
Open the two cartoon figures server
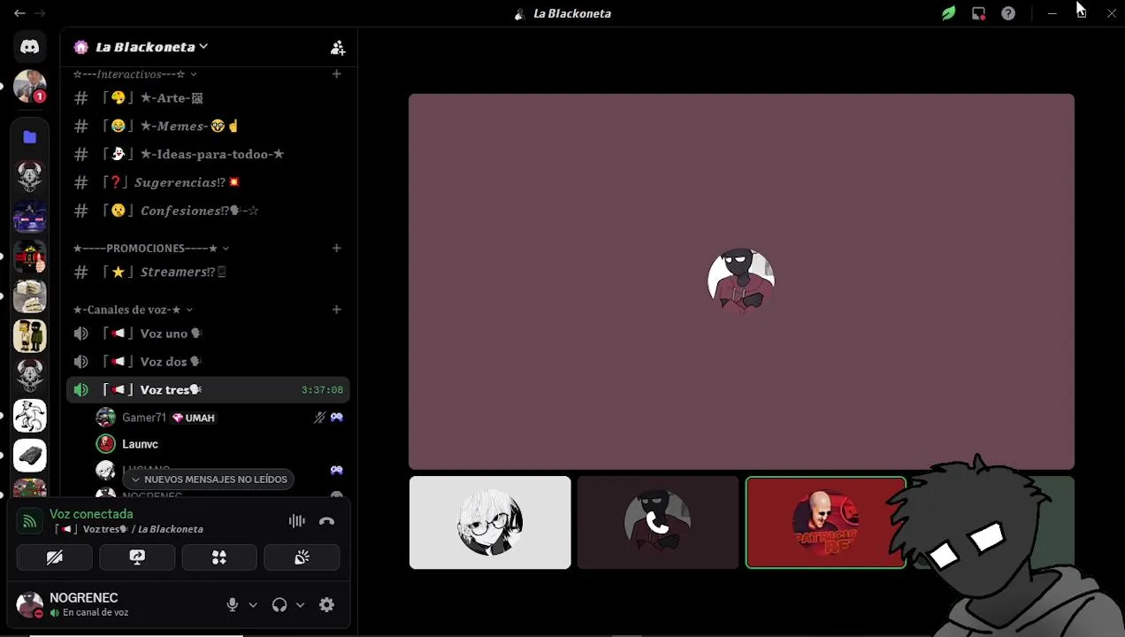click(30, 336)
